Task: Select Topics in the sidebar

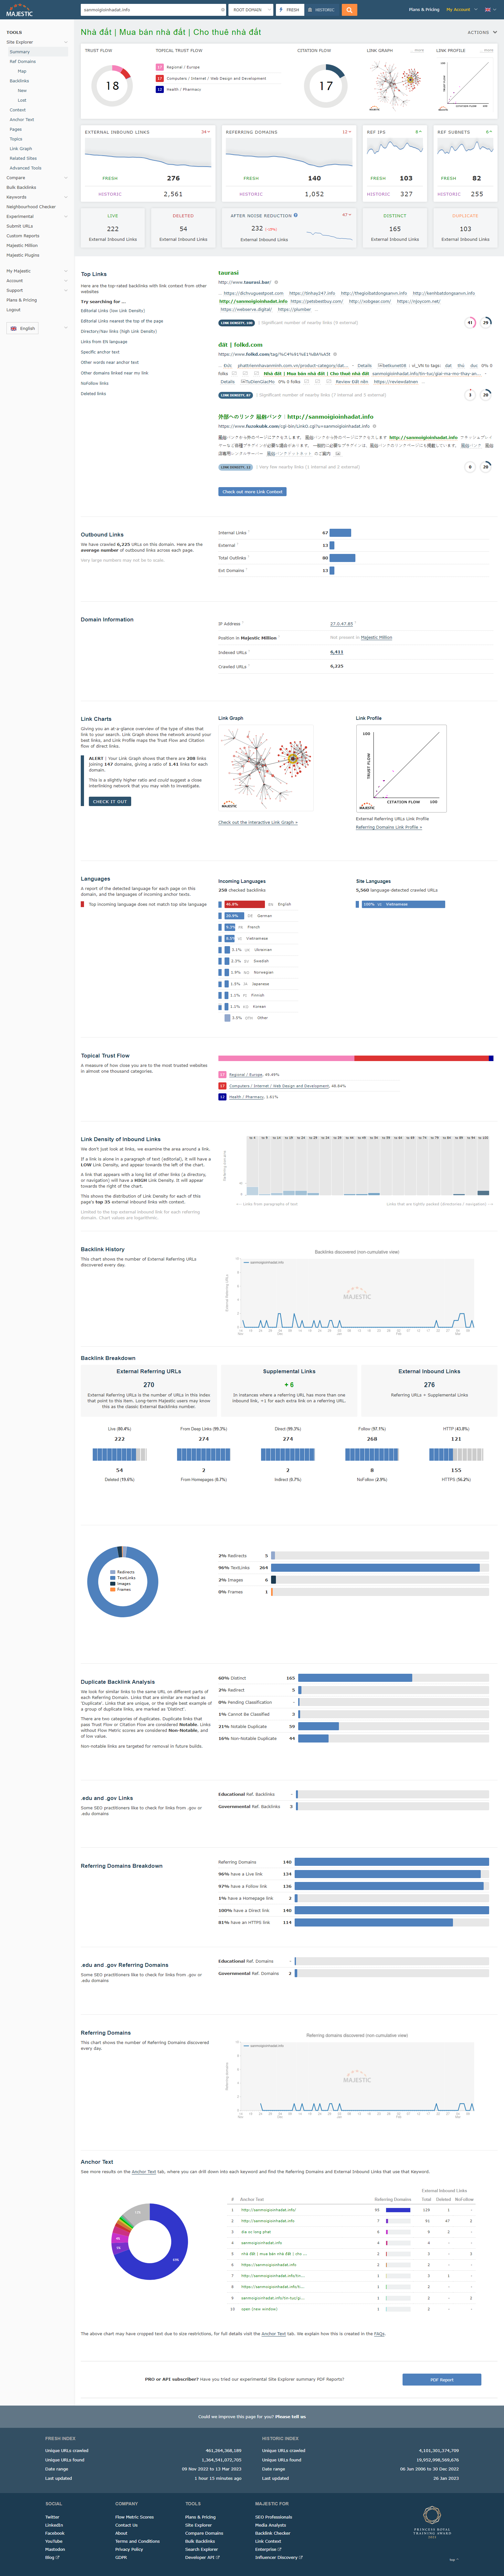Action: tap(16, 139)
